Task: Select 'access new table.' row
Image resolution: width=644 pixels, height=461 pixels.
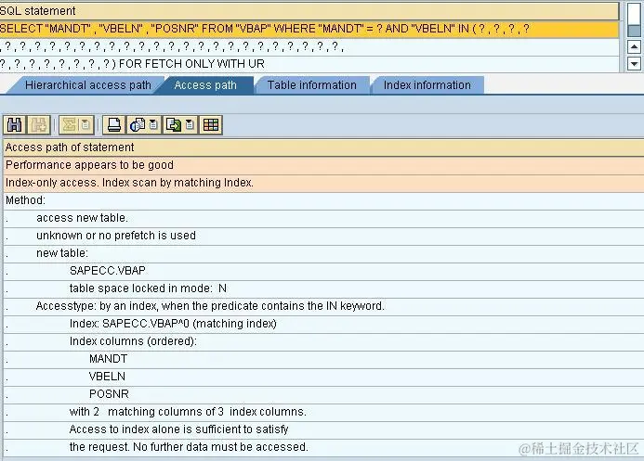Action: tap(323, 218)
